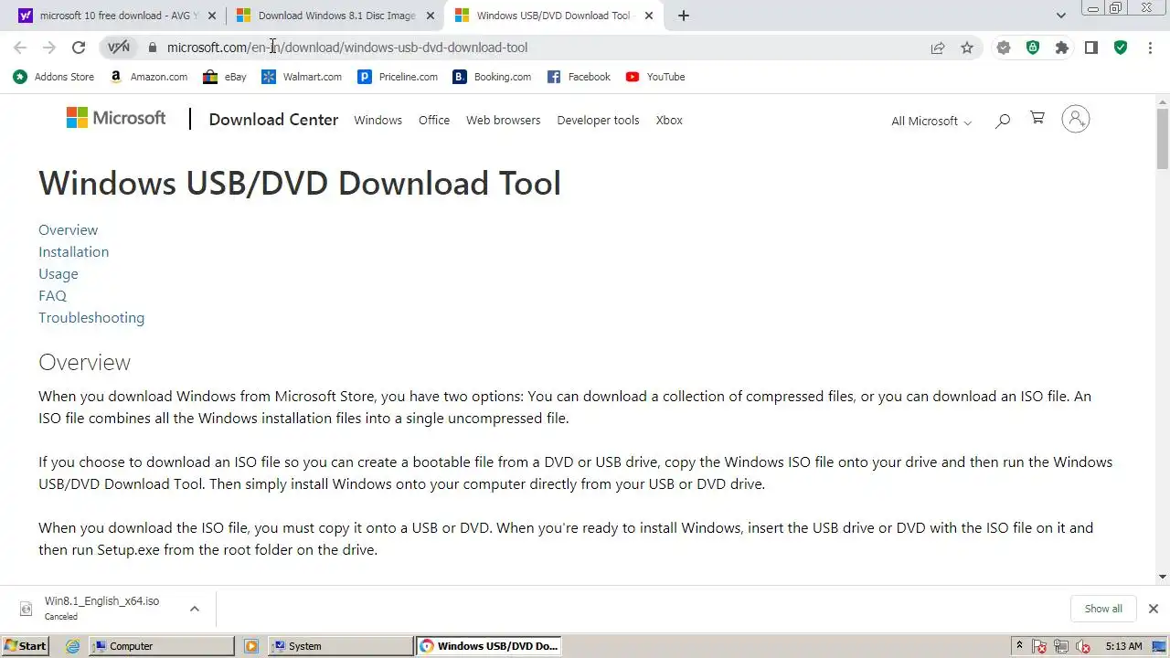Open a new browser tab
The width and height of the screenshot is (1170, 658).
click(684, 16)
